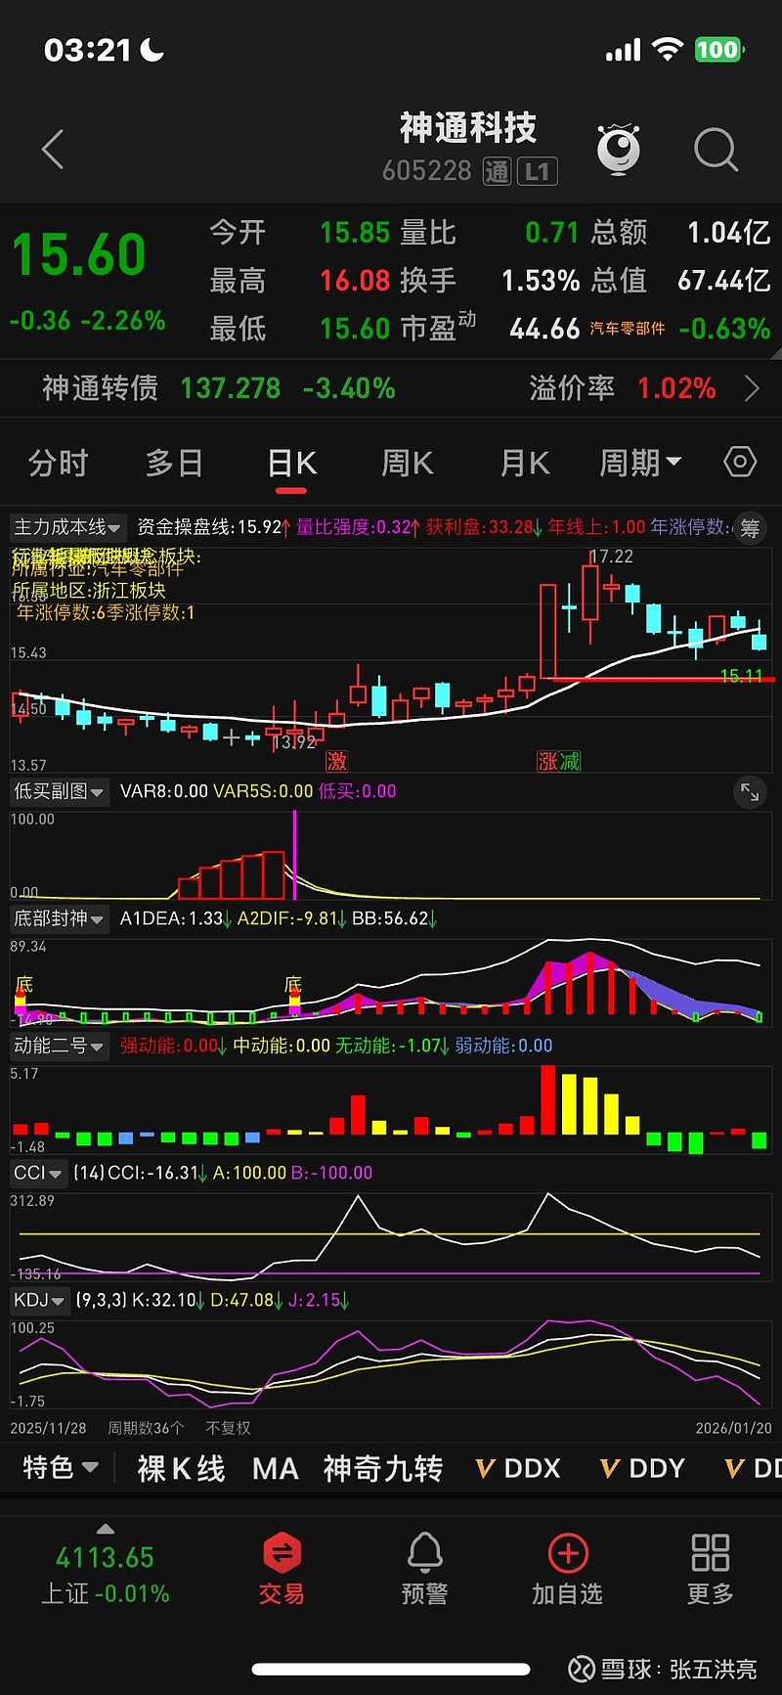Switch to 多日 tab
The height and width of the screenshot is (1695, 782).
pos(174,463)
